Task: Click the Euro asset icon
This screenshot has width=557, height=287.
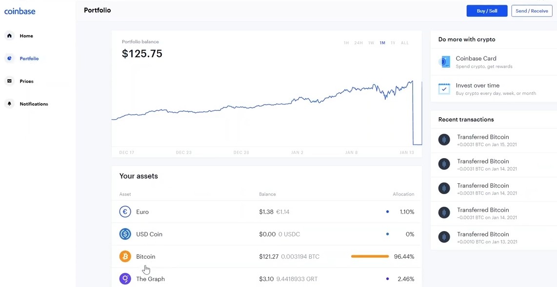Action: click(x=125, y=212)
